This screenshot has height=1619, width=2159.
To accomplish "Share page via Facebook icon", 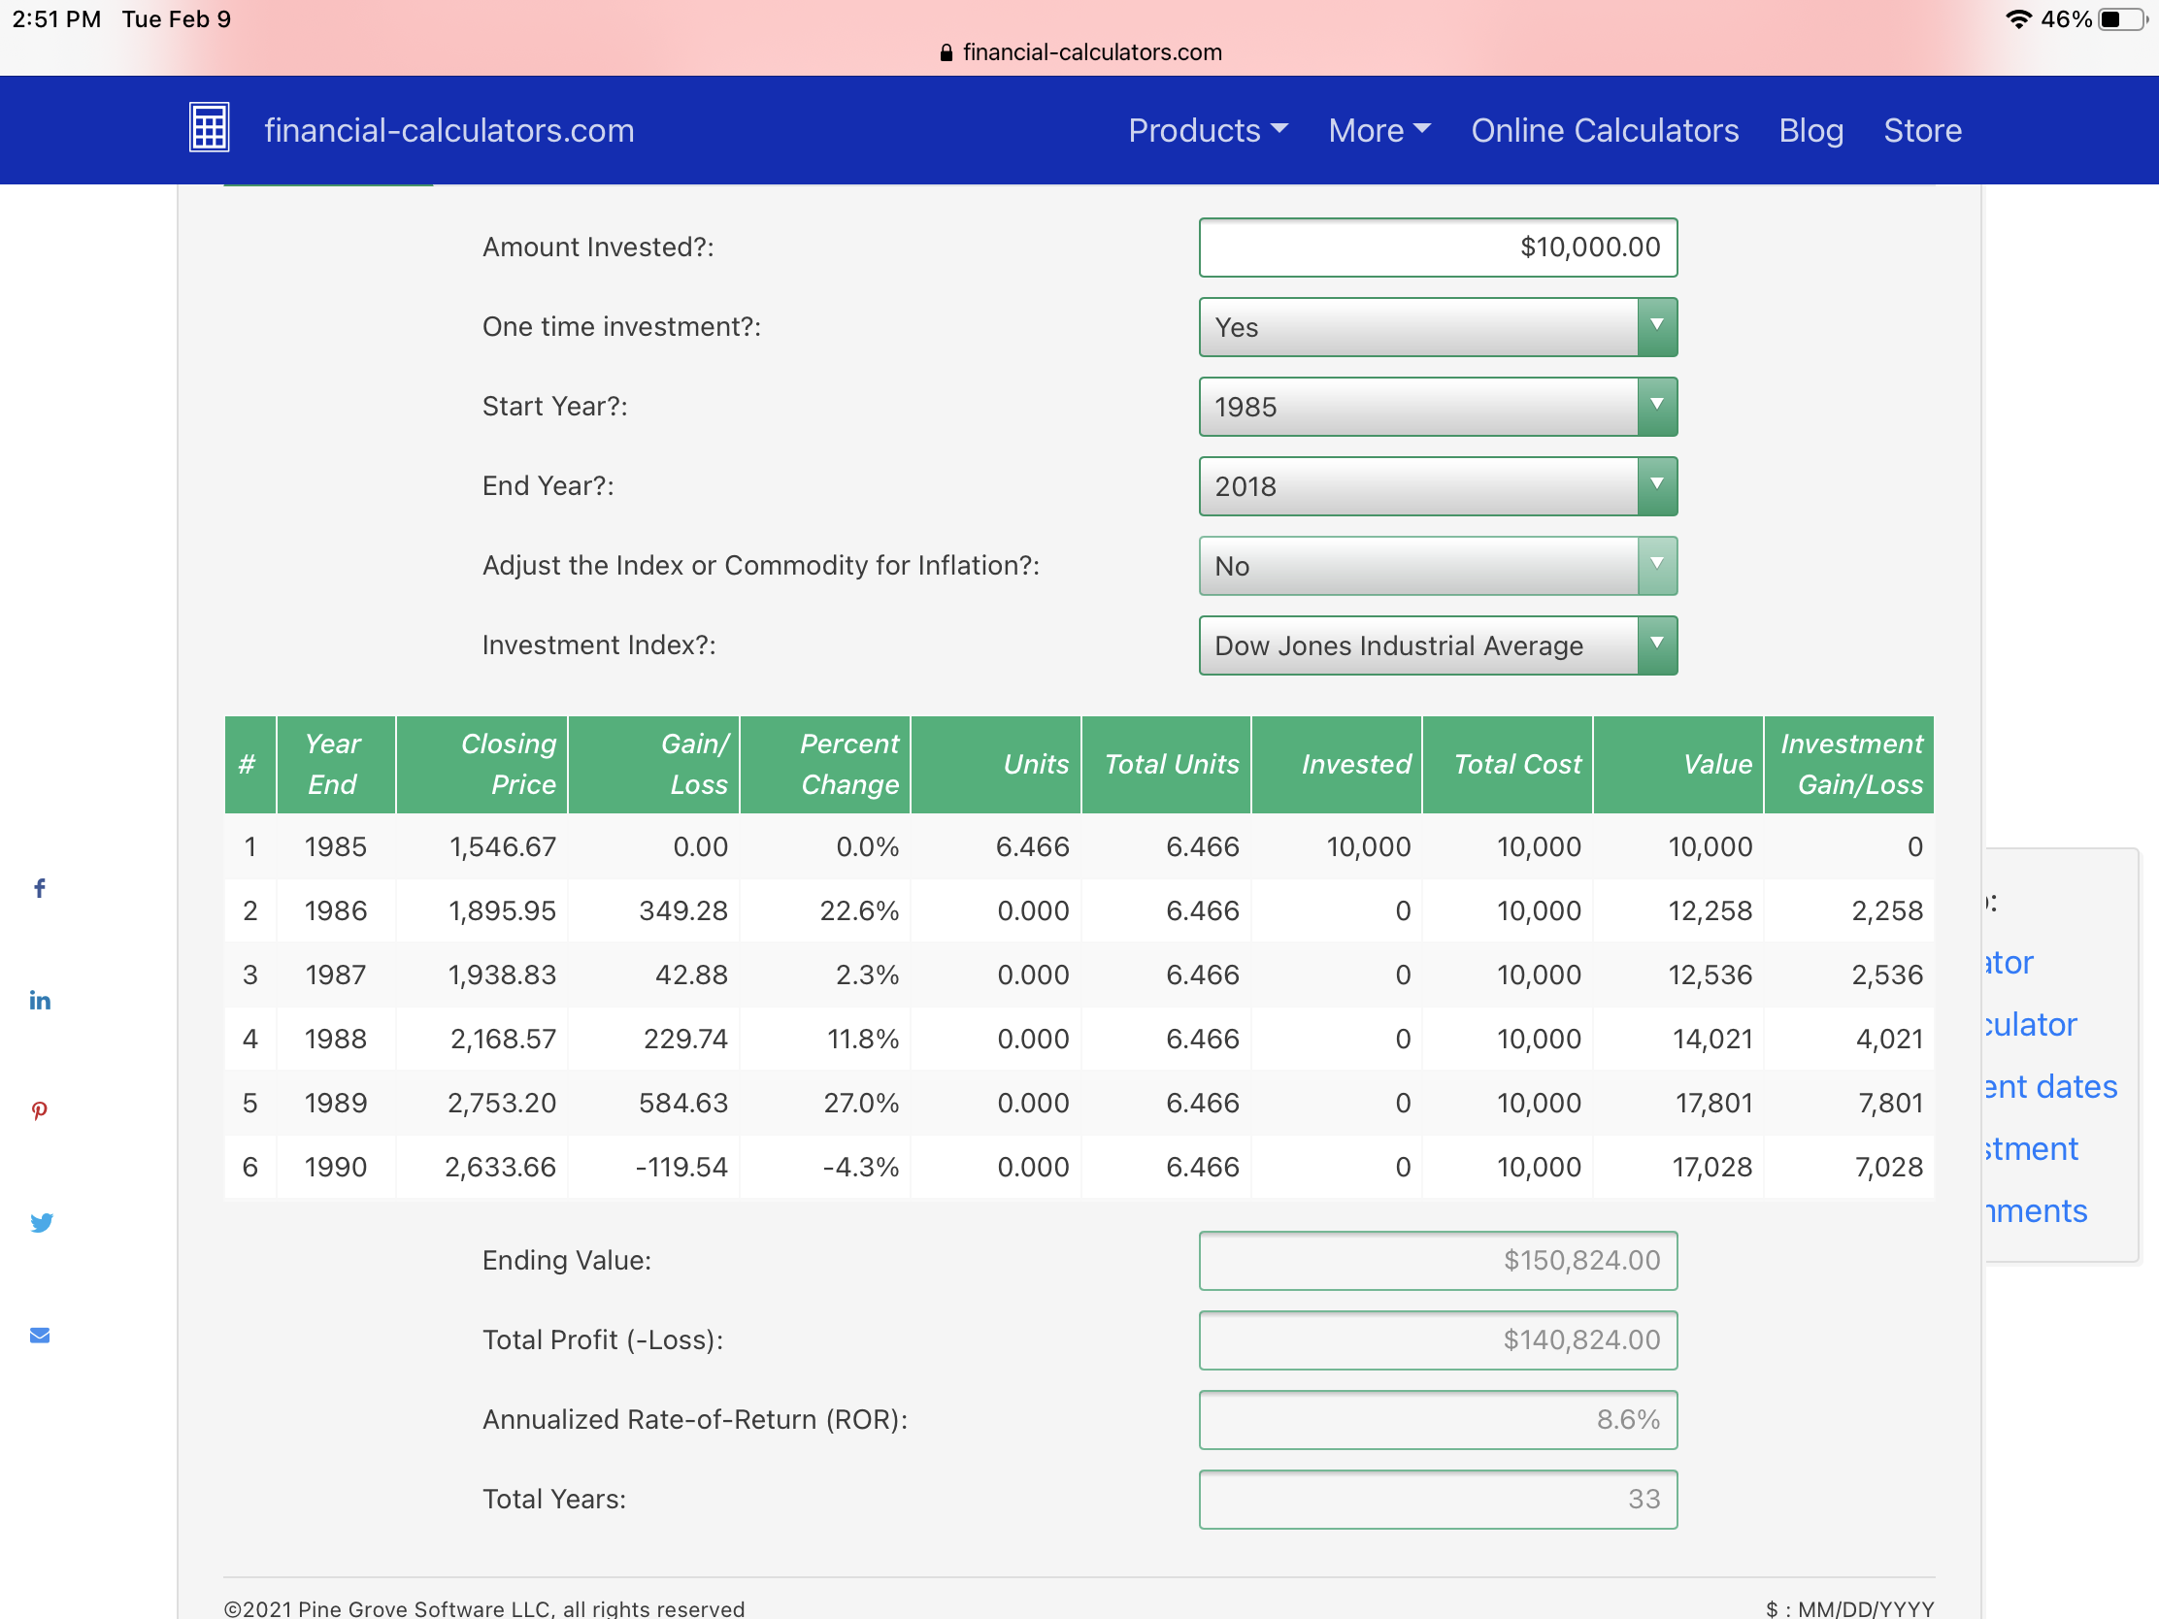I will [x=40, y=888].
